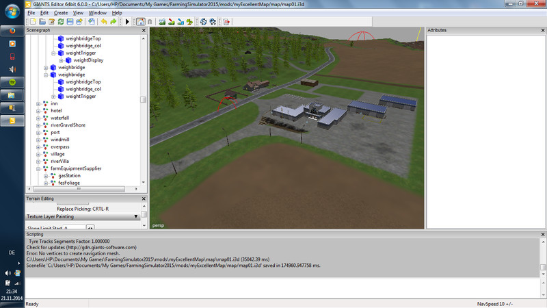Screen dimensions: 547x308
Task: Click the NavSpeed 10 +/- status text
Action: coord(494,304)
